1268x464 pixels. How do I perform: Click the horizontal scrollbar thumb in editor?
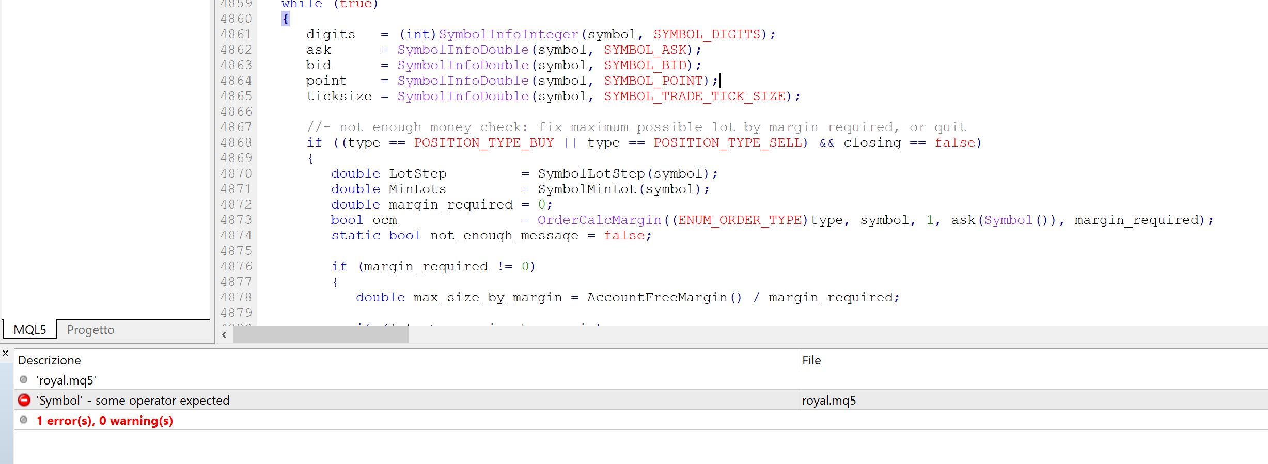[x=320, y=334]
